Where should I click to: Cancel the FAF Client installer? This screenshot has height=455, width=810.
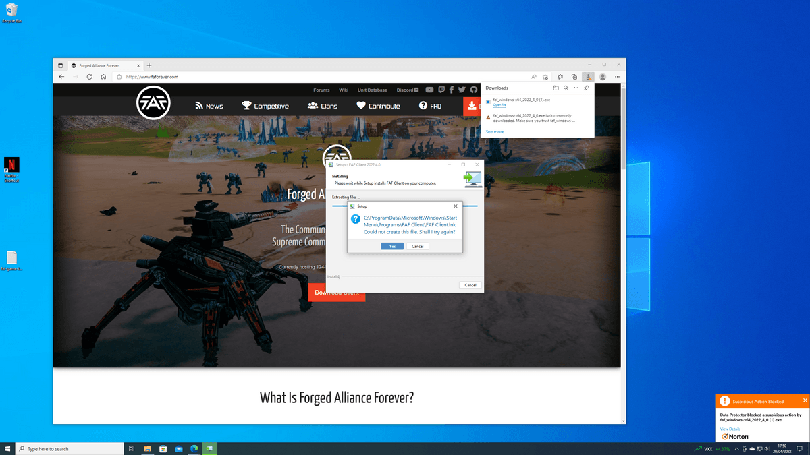coord(470,285)
